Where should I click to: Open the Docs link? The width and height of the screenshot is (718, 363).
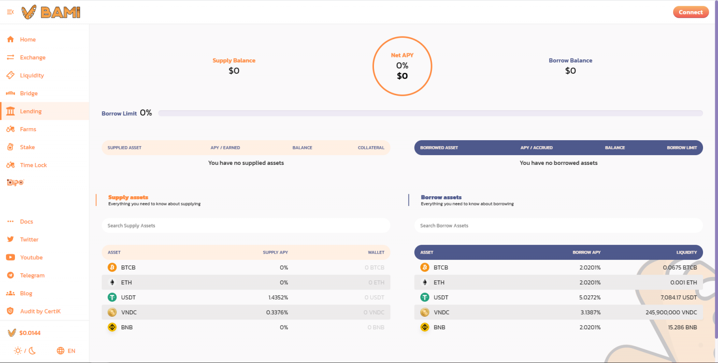point(44,221)
